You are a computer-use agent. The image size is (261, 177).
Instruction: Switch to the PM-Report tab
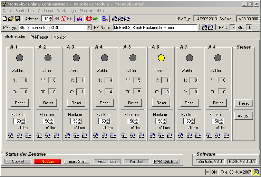click(x=39, y=37)
